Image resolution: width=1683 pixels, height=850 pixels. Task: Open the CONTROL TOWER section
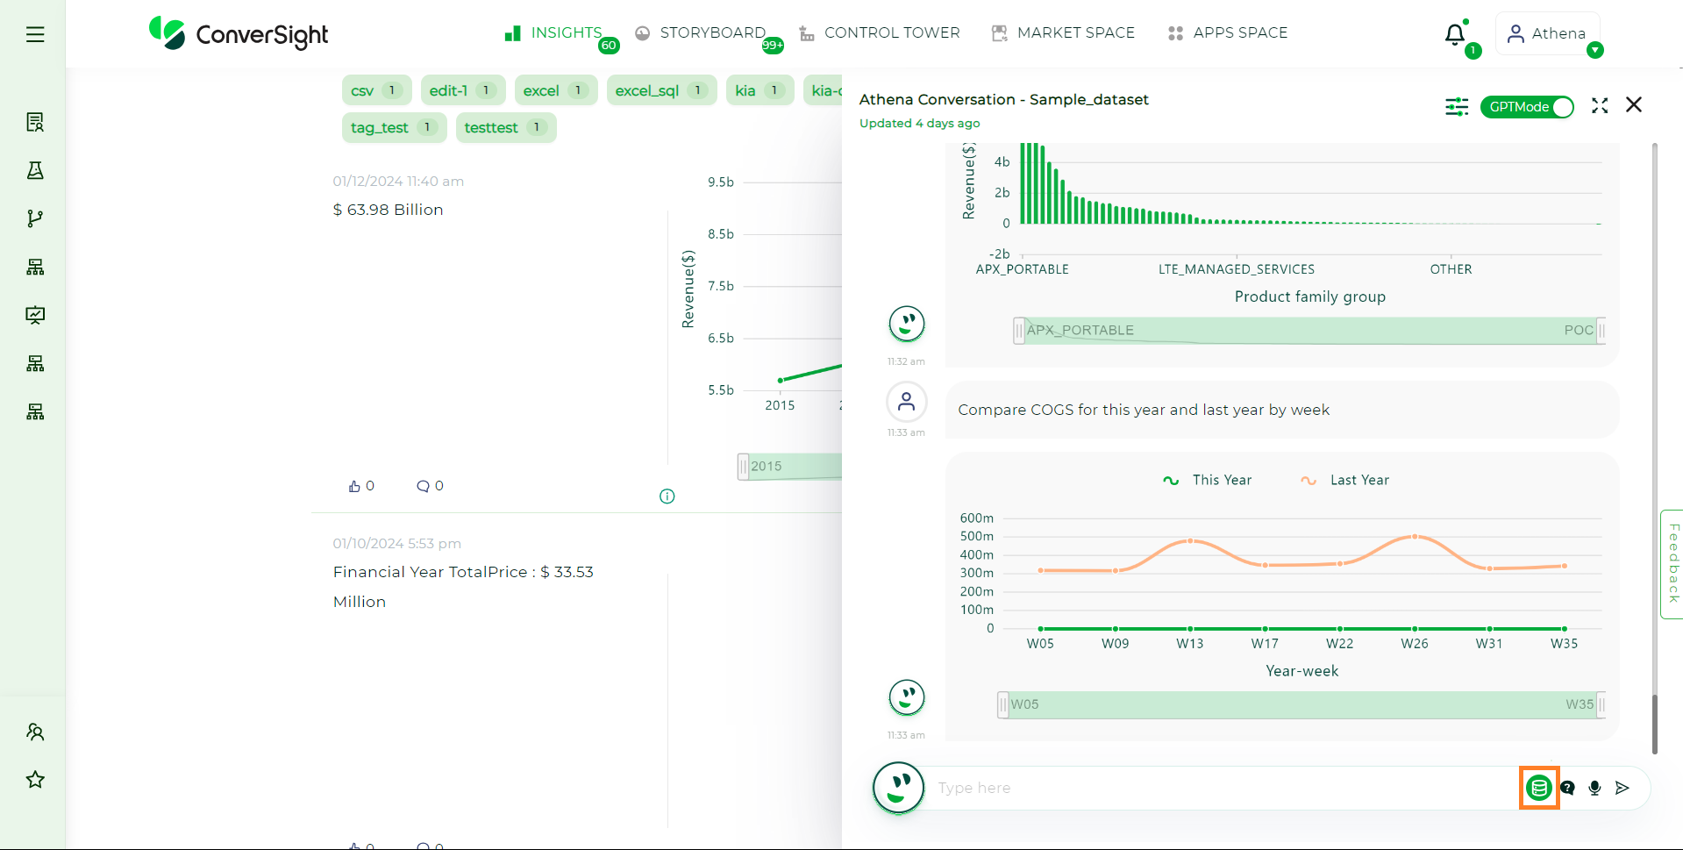pos(891,32)
